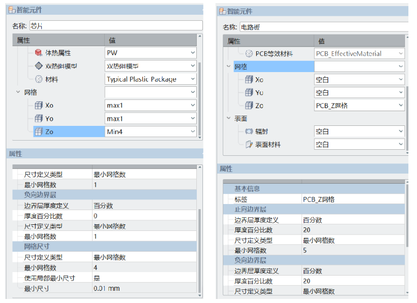
Task: Click the Zo grid icon beside Min4
Action: click(x=39, y=131)
